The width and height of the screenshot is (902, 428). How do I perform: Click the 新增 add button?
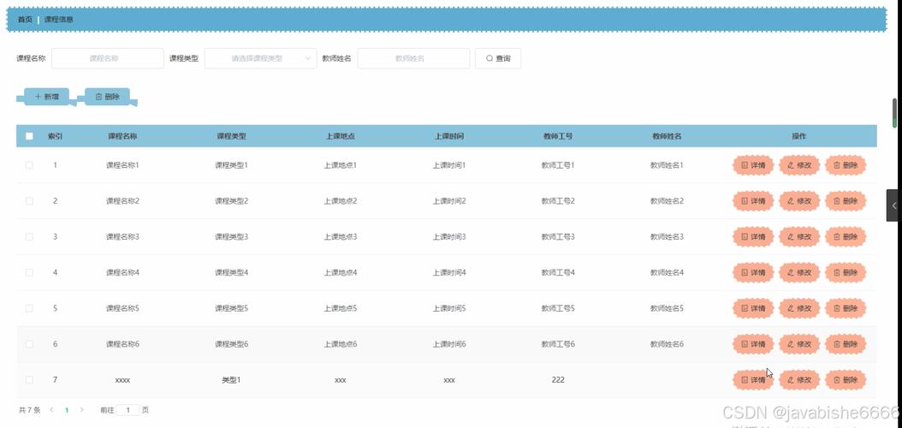point(46,97)
